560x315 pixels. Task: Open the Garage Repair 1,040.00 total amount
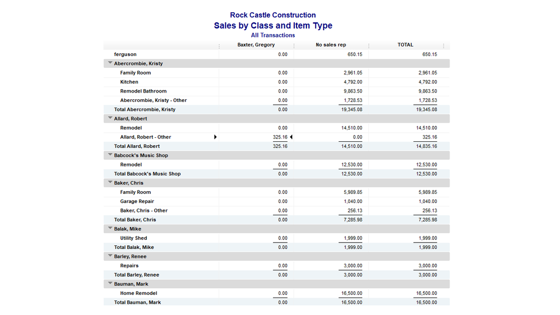[x=427, y=201]
